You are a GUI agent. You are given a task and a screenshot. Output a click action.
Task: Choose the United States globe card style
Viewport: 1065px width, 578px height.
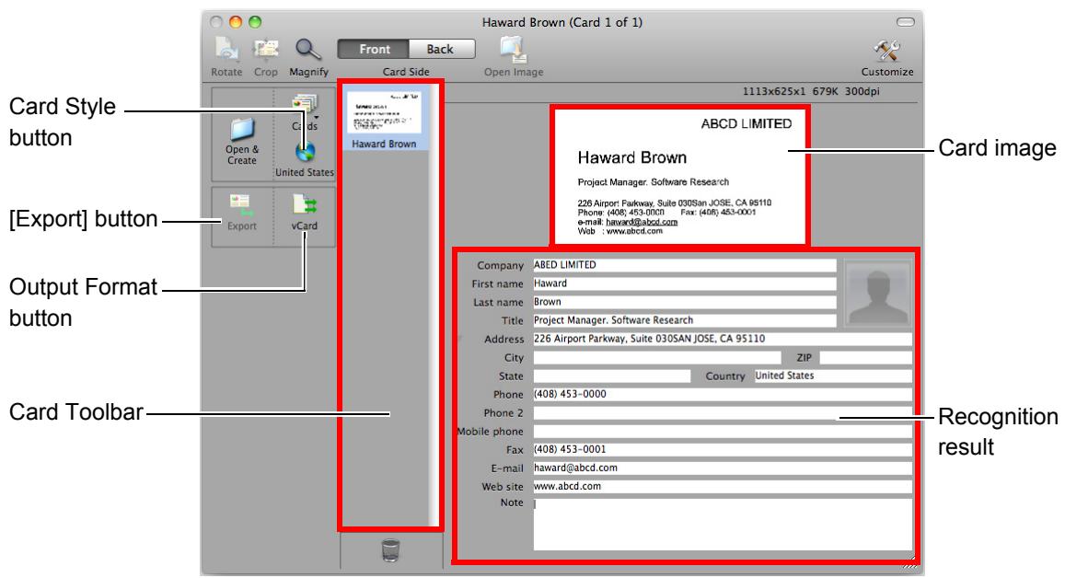(305, 152)
